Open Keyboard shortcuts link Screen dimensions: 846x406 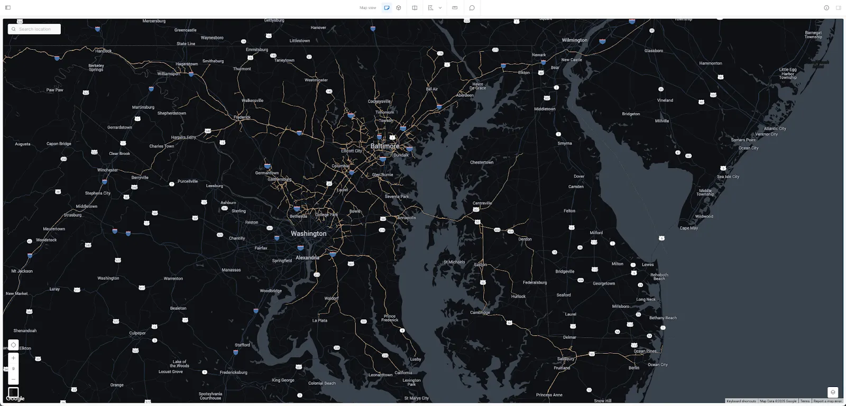click(741, 401)
